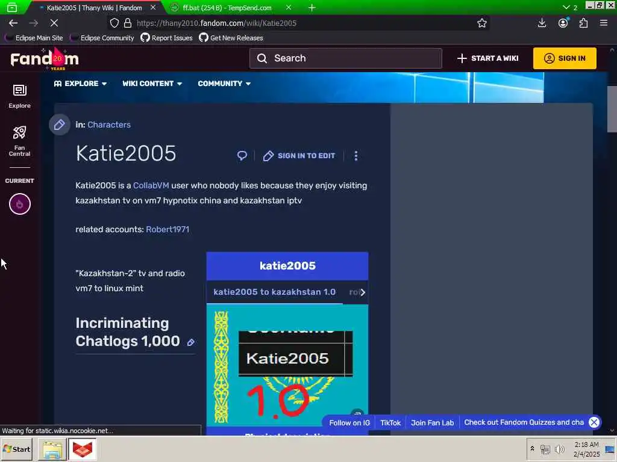The height and width of the screenshot is (462, 617).
Task: Open Eclipse Main Site bookmark
Action: [x=34, y=38]
